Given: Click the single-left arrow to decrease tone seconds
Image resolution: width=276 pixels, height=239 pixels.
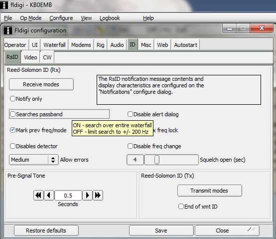Looking at the screenshot, I should pos(49,195).
